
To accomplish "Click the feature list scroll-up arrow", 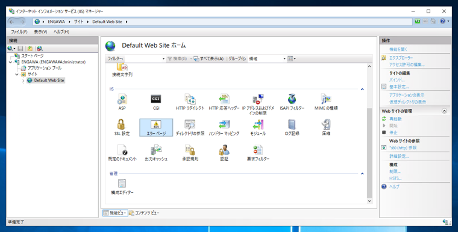I will coord(369,66).
